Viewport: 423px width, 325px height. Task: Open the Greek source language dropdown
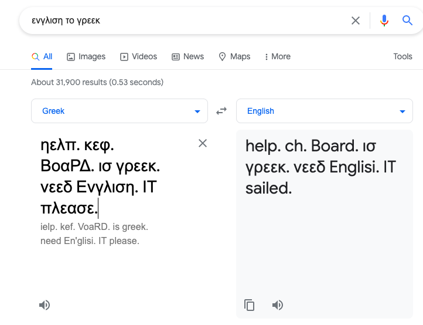[x=120, y=111]
